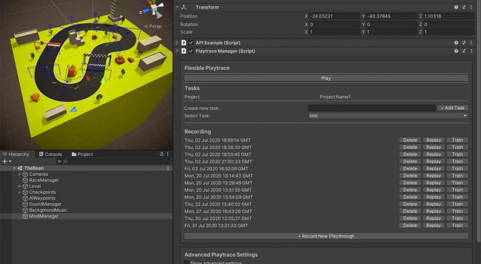
Task: Click the Hierarchy panel lock icon
Action: [x=162, y=154]
